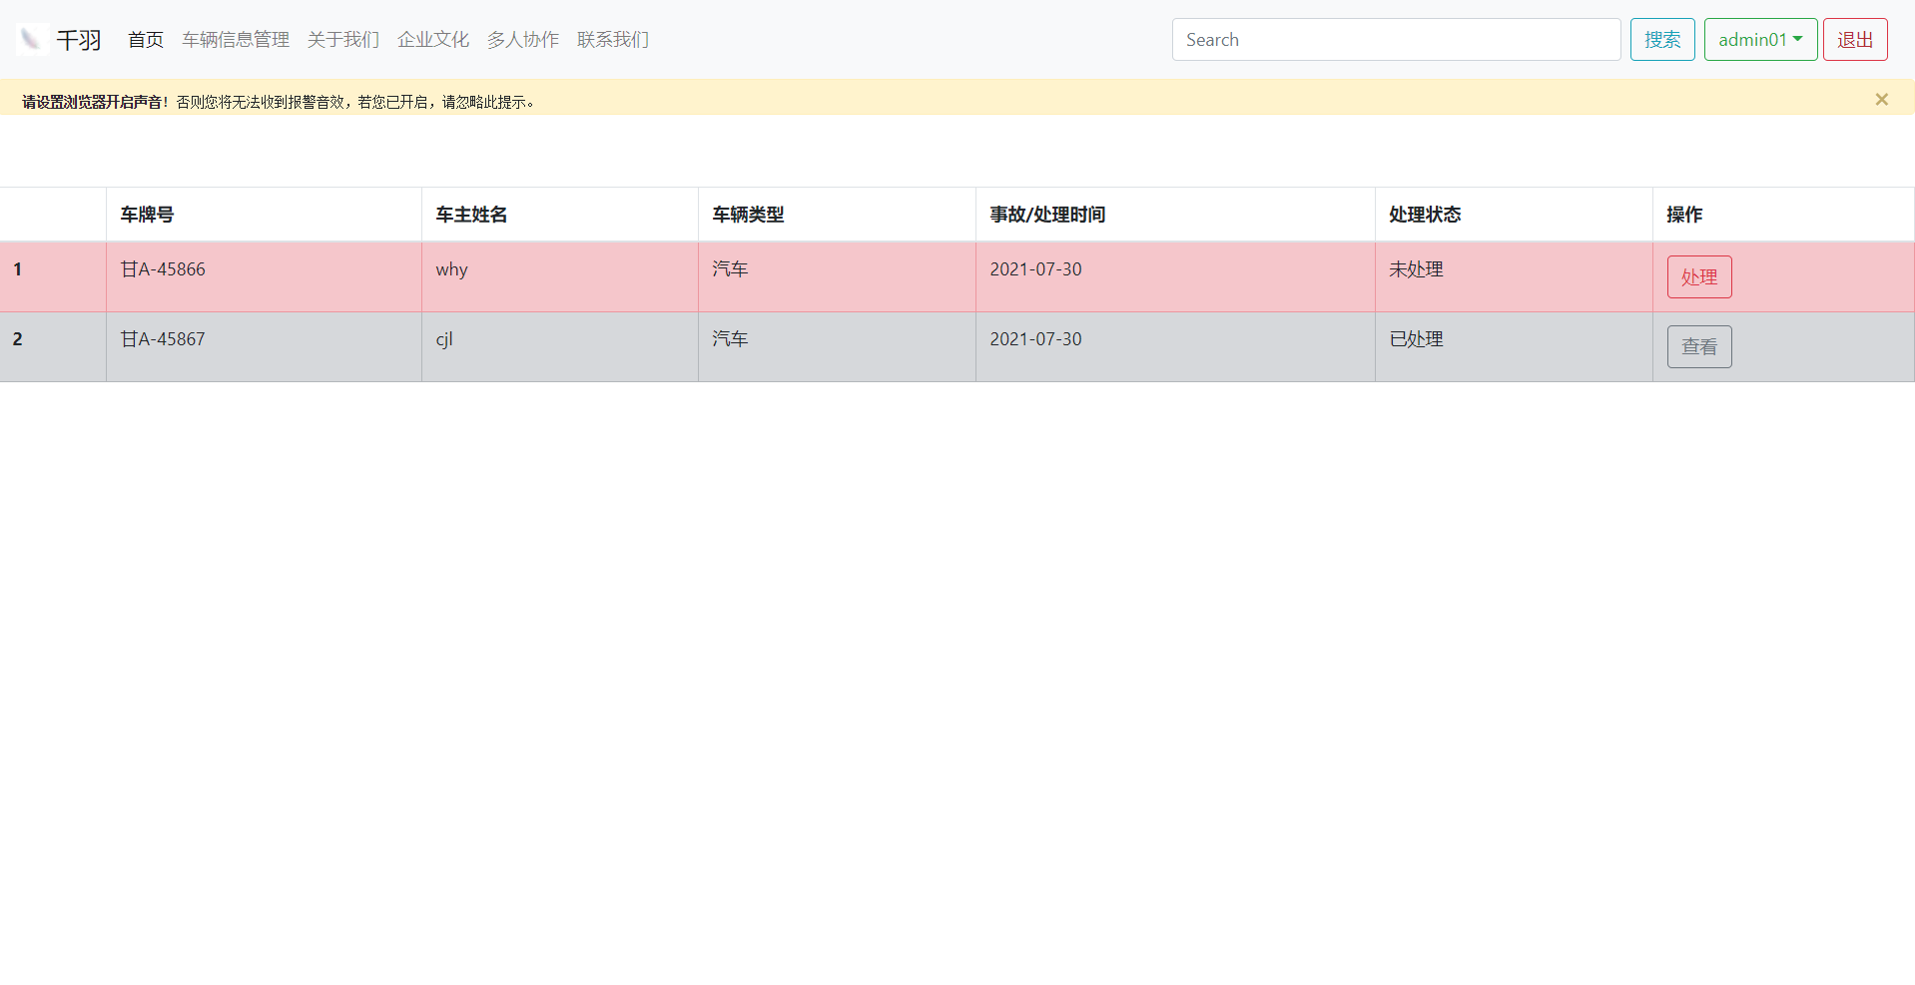Click owner name why
Image resolution: width=1915 pixels, height=985 pixels.
pyautogui.click(x=451, y=269)
